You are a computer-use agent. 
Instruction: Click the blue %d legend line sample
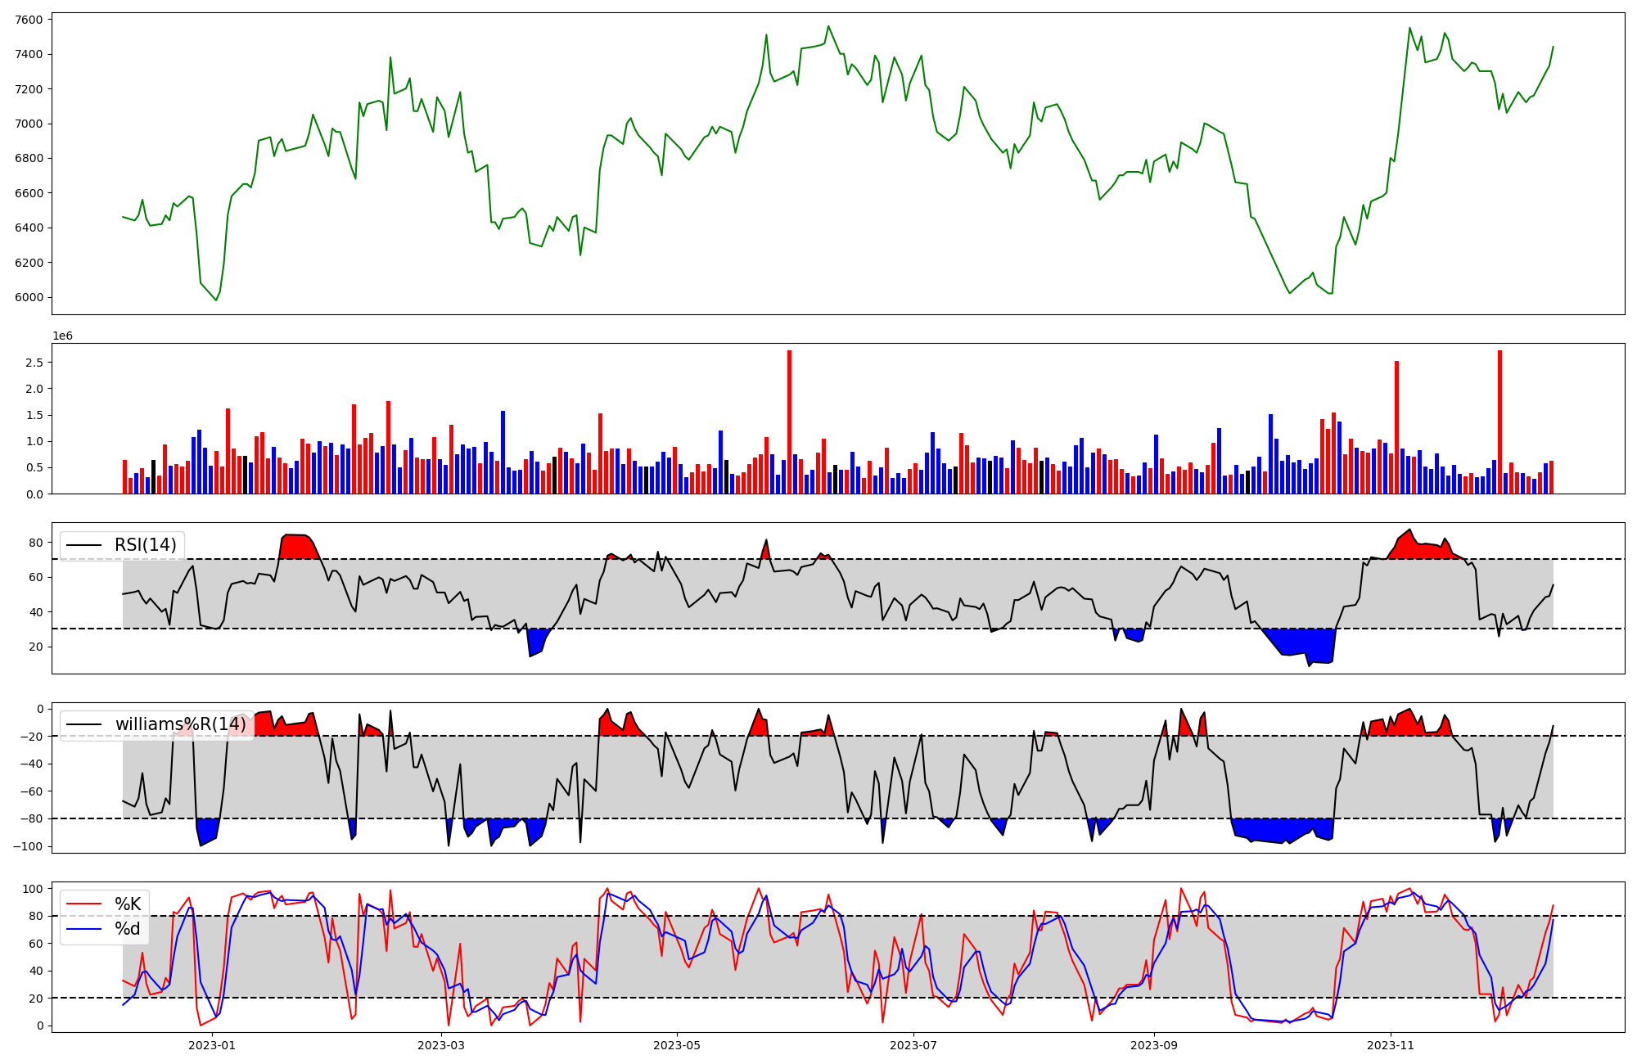coord(83,929)
